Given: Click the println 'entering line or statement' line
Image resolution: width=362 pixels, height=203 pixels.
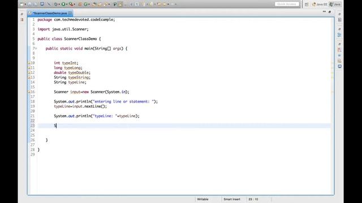Looking at the screenshot, I should tap(106, 101).
